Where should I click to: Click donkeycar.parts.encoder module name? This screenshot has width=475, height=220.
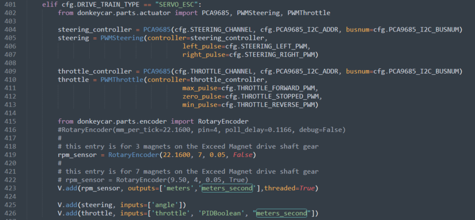(122, 121)
